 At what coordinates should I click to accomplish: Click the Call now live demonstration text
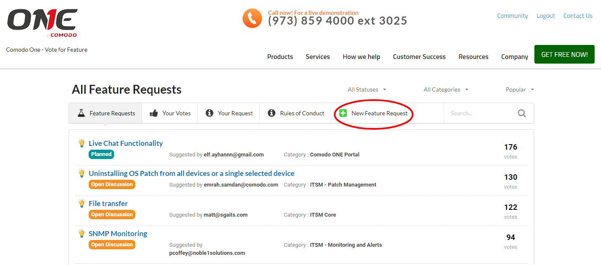coord(313,13)
